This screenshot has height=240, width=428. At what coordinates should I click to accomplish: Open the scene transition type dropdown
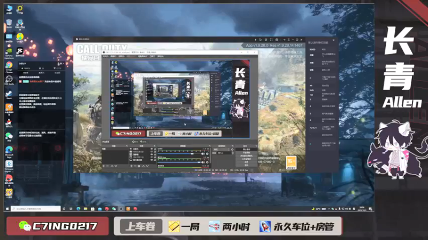[221, 149]
